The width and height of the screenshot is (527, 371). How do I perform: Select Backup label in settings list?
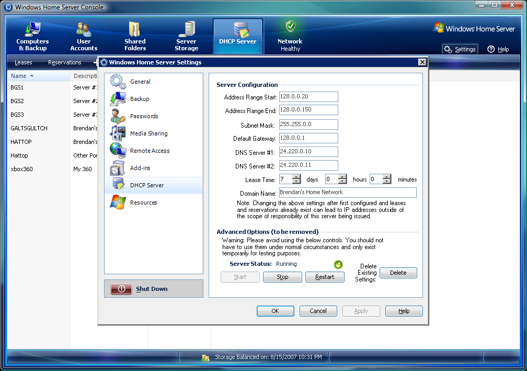pyautogui.click(x=140, y=99)
